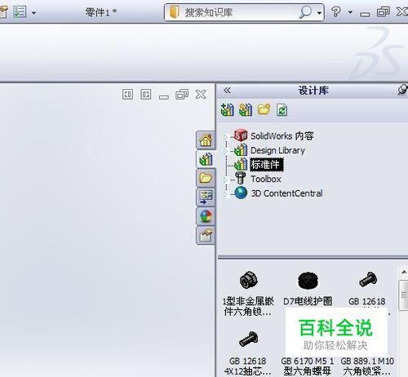Click the magnifier search icon
The width and height of the screenshot is (408, 377).
point(305,12)
